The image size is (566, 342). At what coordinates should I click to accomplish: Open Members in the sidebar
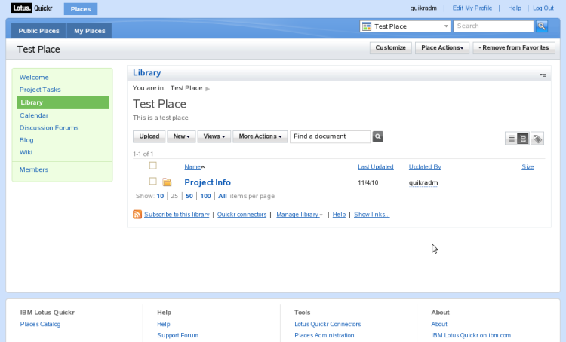pyautogui.click(x=34, y=169)
